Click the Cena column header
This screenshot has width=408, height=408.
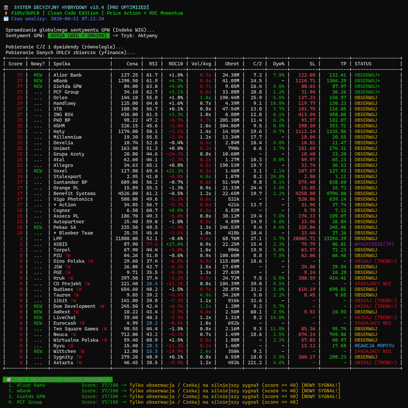click(x=132, y=64)
